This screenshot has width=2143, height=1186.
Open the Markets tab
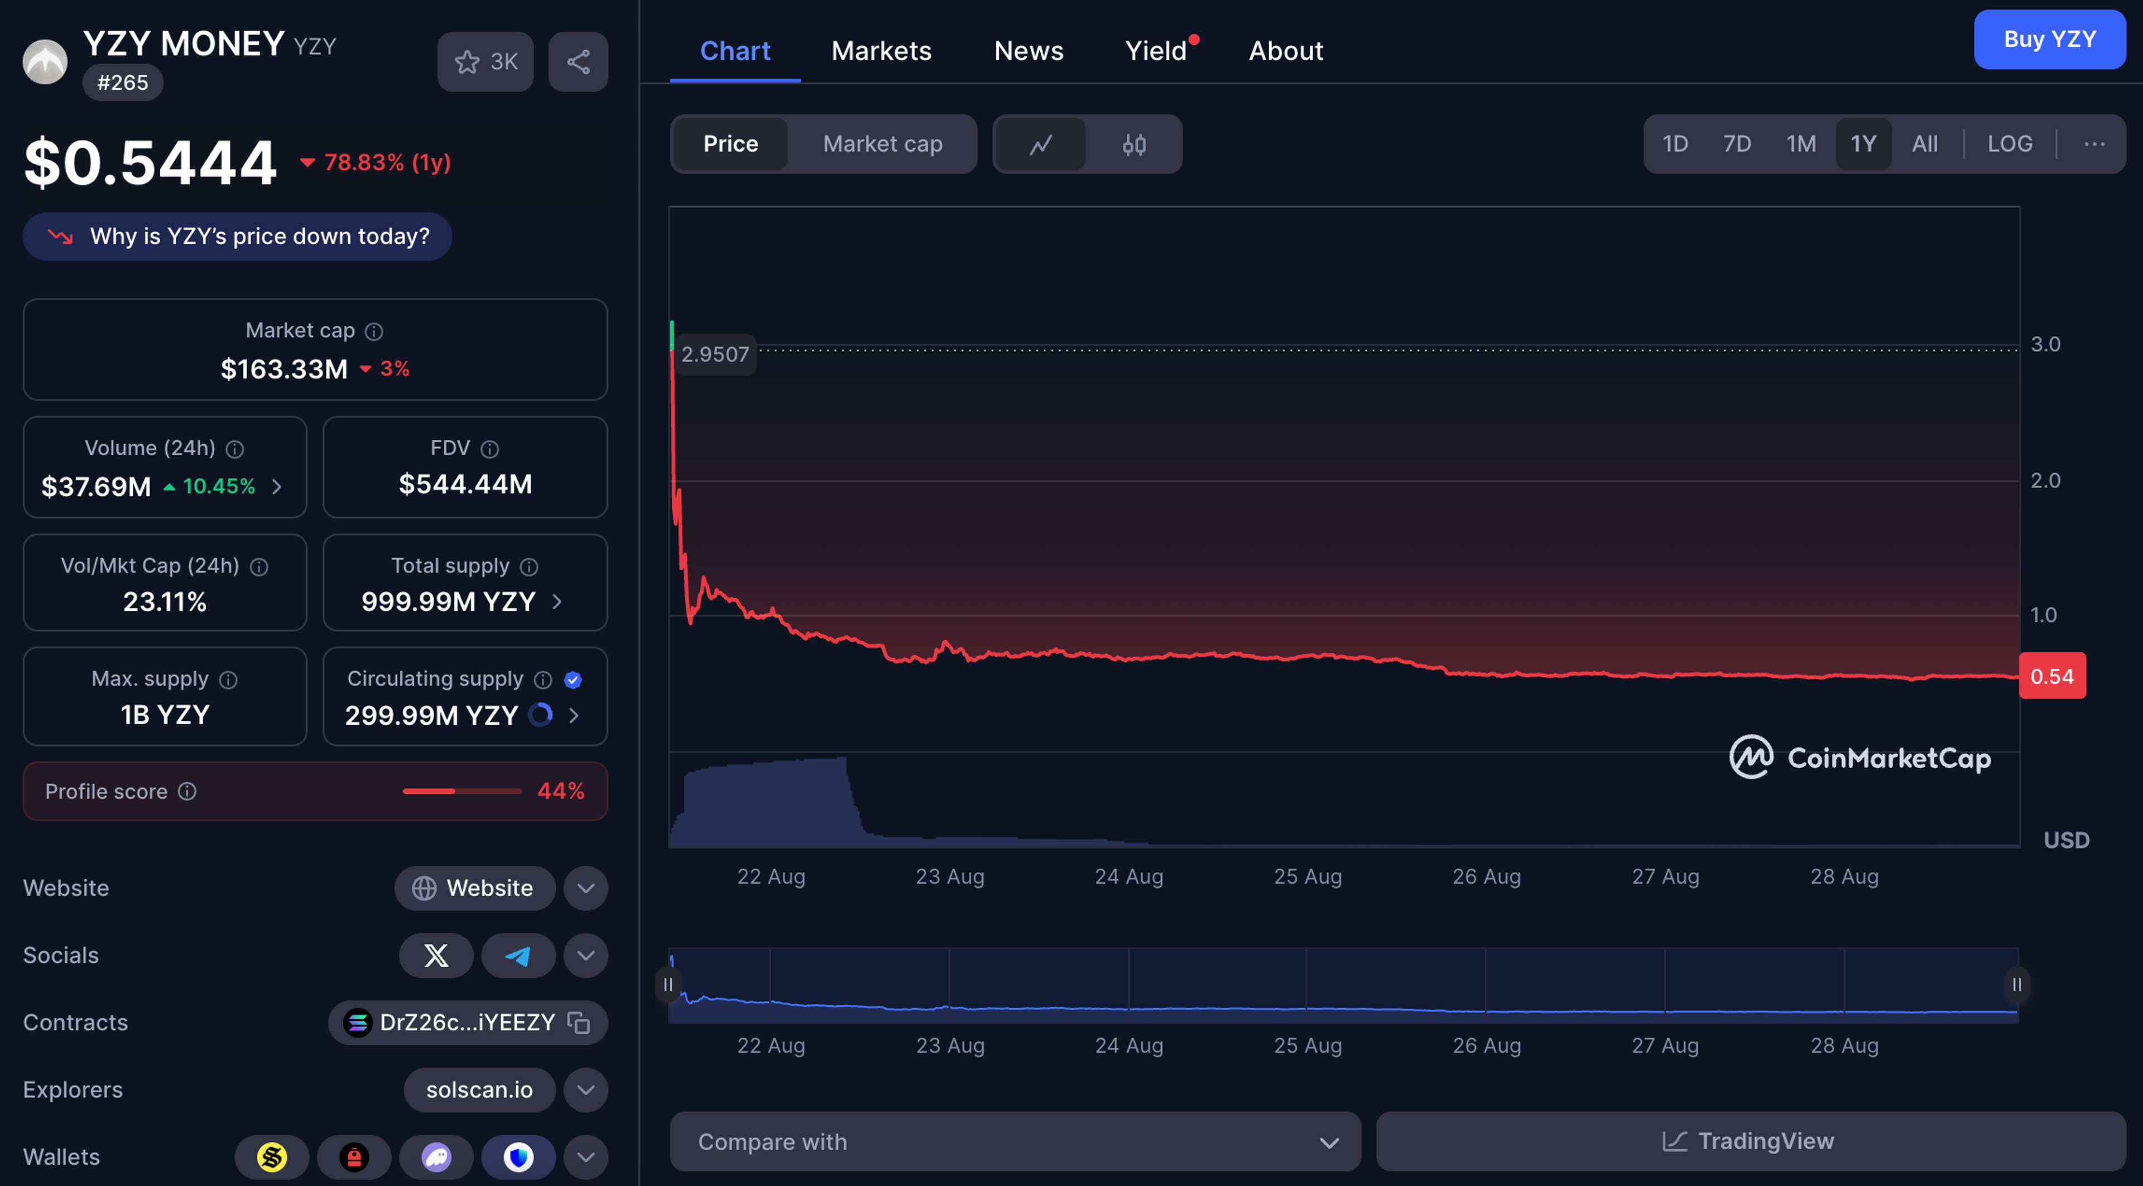882,51
